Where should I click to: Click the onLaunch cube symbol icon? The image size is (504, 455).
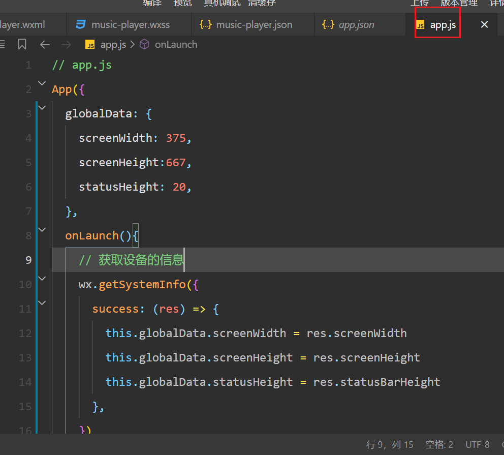tap(144, 45)
